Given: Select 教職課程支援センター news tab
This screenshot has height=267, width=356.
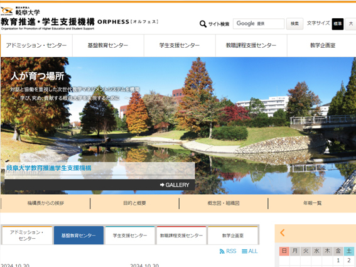Looking at the screenshot, I should pos(181,236).
